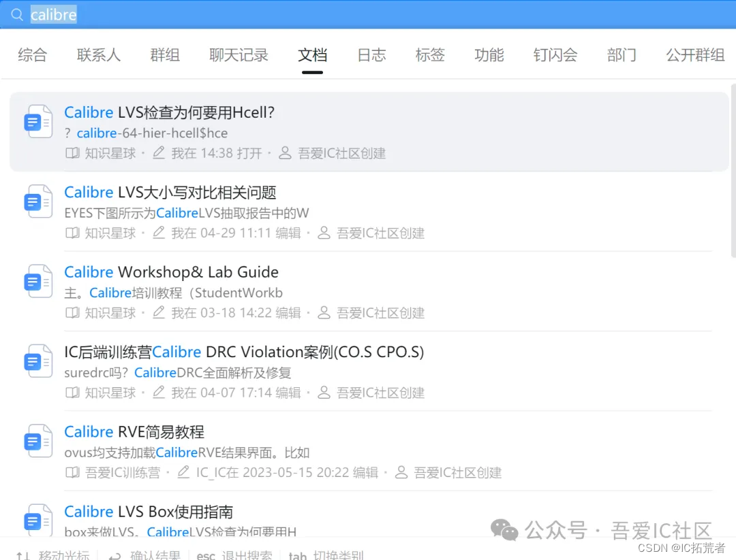736x560 pixels.
Task: Click the pencil edit icon on "Calibre LVS大小写对比相关问题"
Action: [x=158, y=233]
